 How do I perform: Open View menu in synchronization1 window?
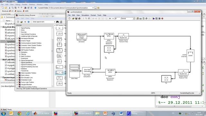[x=78, y=15]
